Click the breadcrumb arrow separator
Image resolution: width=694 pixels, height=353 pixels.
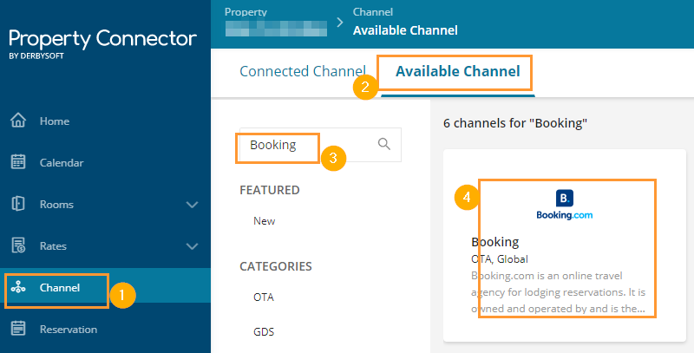pyautogui.click(x=340, y=23)
